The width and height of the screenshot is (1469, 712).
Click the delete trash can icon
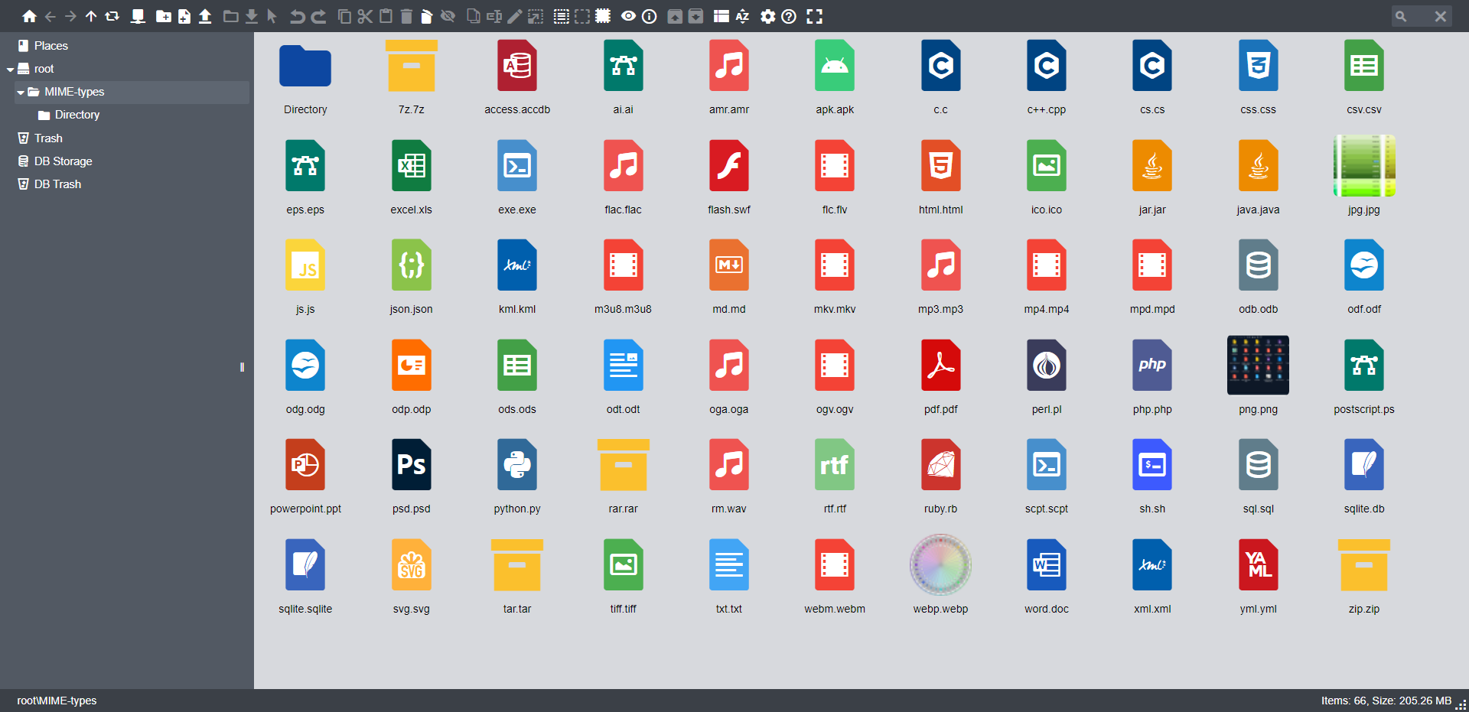click(x=407, y=16)
